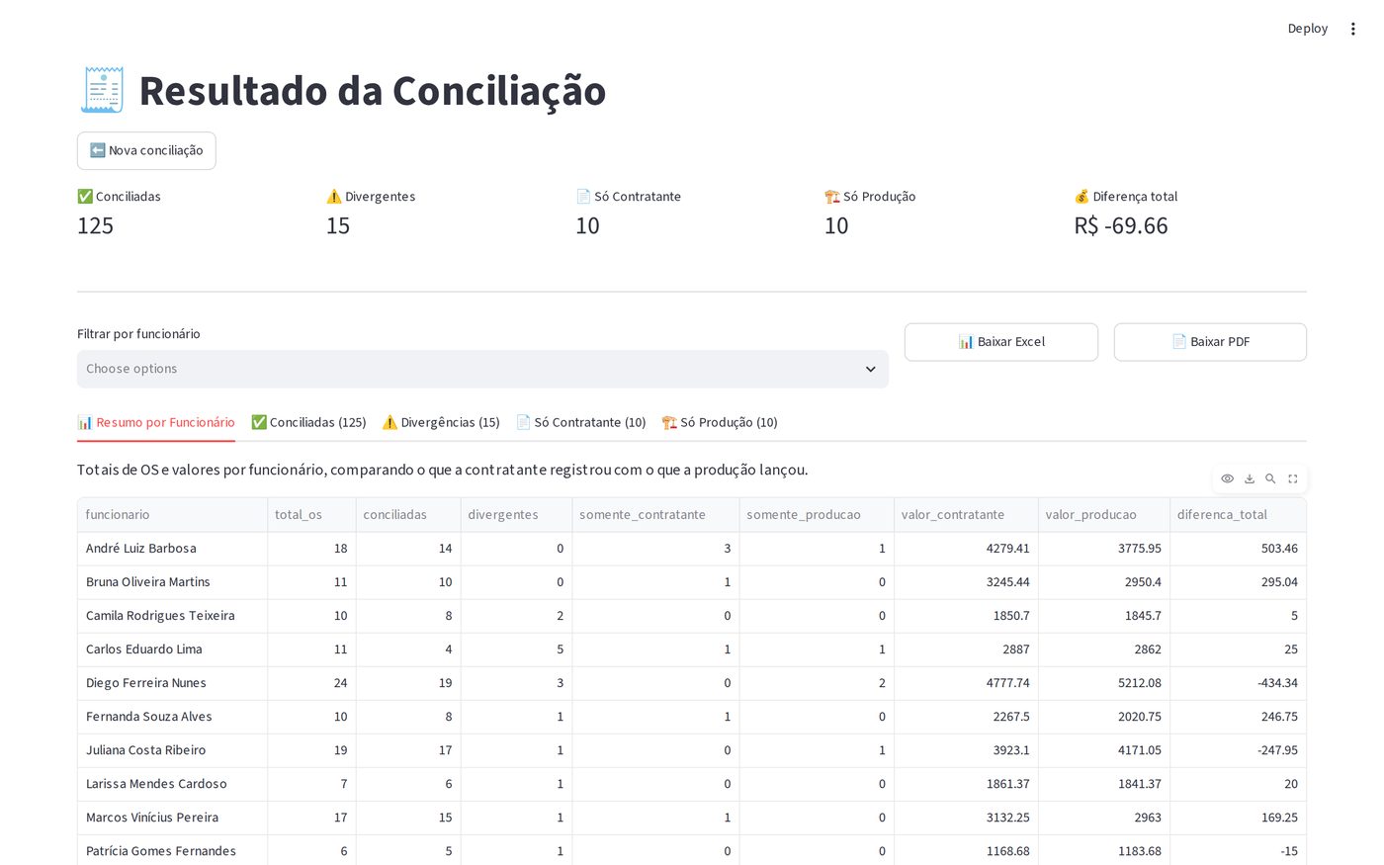Image resolution: width=1384 pixels, height=865 pixels.
Task: Click valor_contratante value 3245.44
Action: click(x=966, y=582)
